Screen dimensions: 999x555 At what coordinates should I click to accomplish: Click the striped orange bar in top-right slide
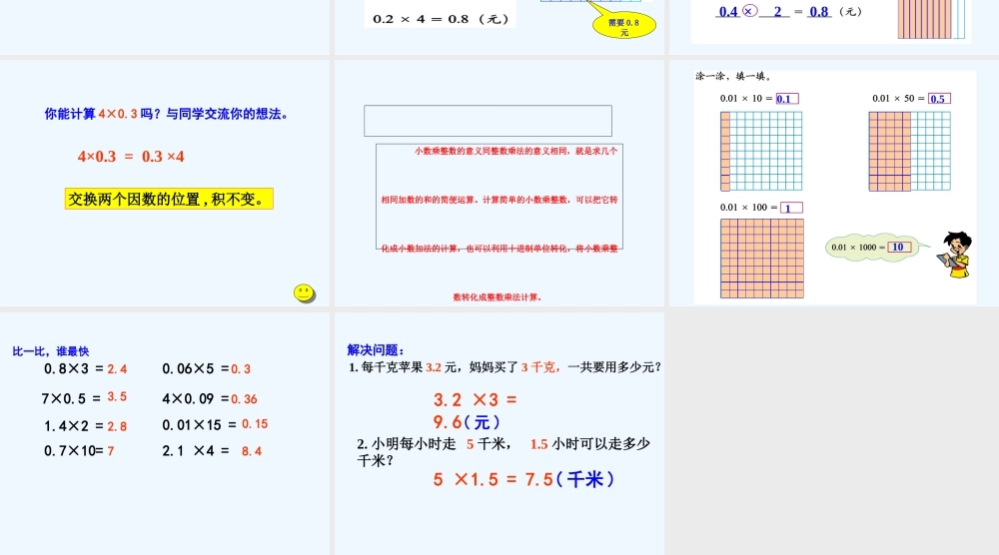pos(924,19)
